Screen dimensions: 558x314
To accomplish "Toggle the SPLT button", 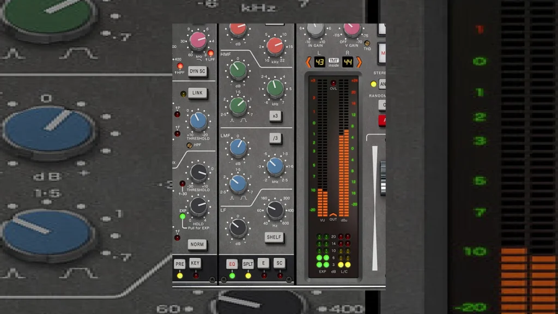I will [248, 264].
